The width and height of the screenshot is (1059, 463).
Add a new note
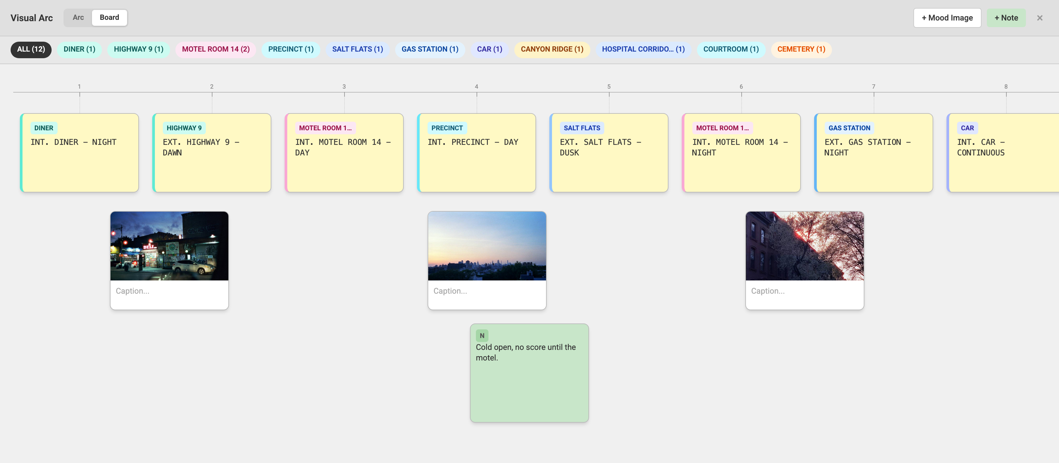(x=1006, y=18)
